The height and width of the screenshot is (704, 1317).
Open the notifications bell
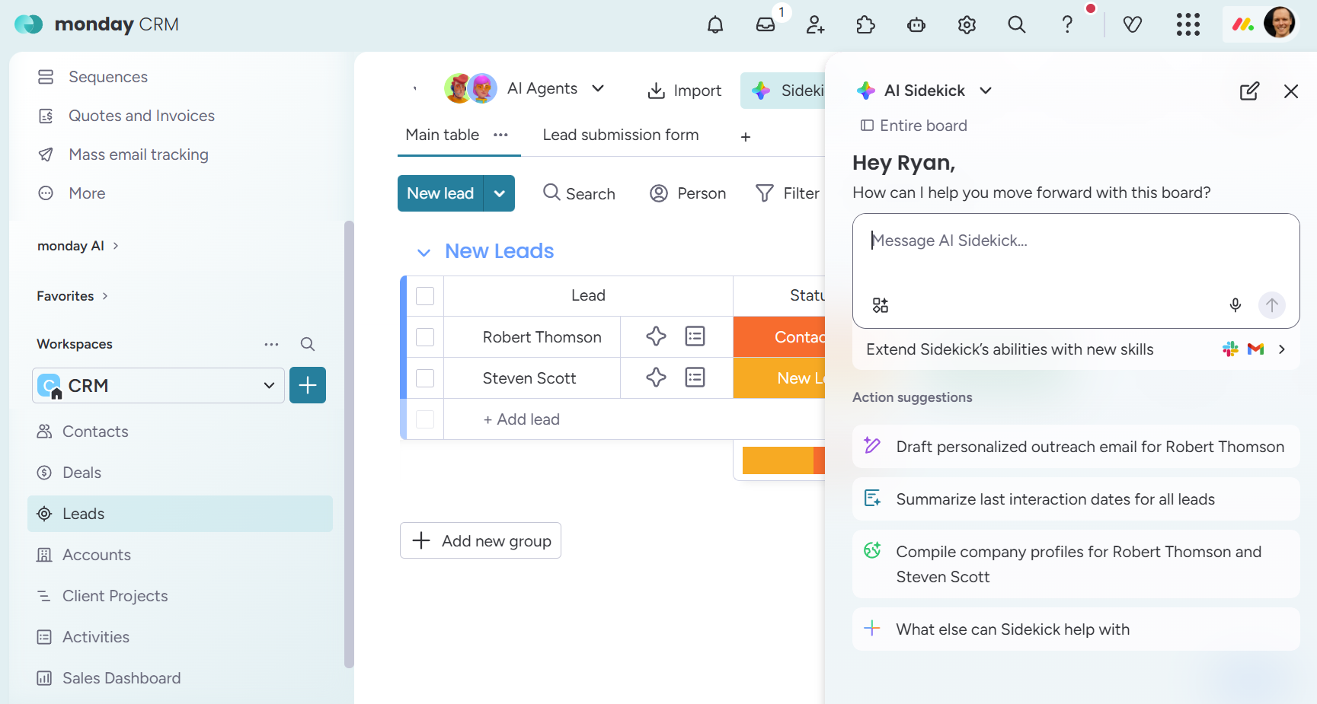pos(714,25)
